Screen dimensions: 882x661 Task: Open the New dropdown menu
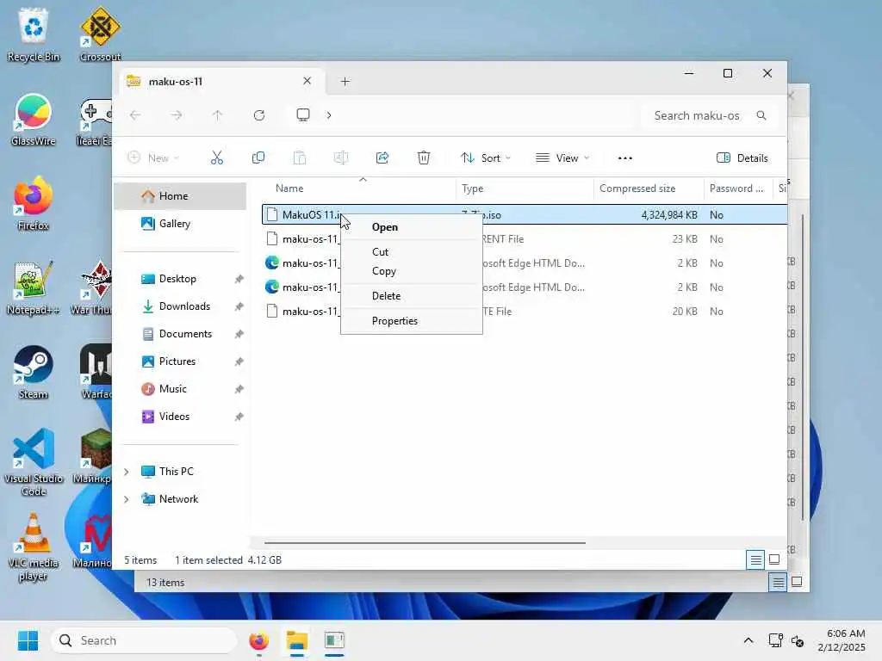(153, 158)
